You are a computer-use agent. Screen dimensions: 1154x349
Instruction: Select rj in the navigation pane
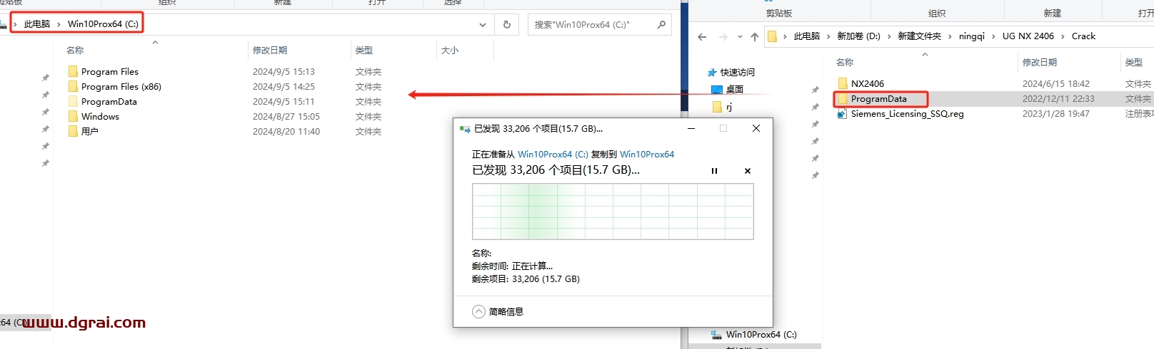[x=729, y=107]
